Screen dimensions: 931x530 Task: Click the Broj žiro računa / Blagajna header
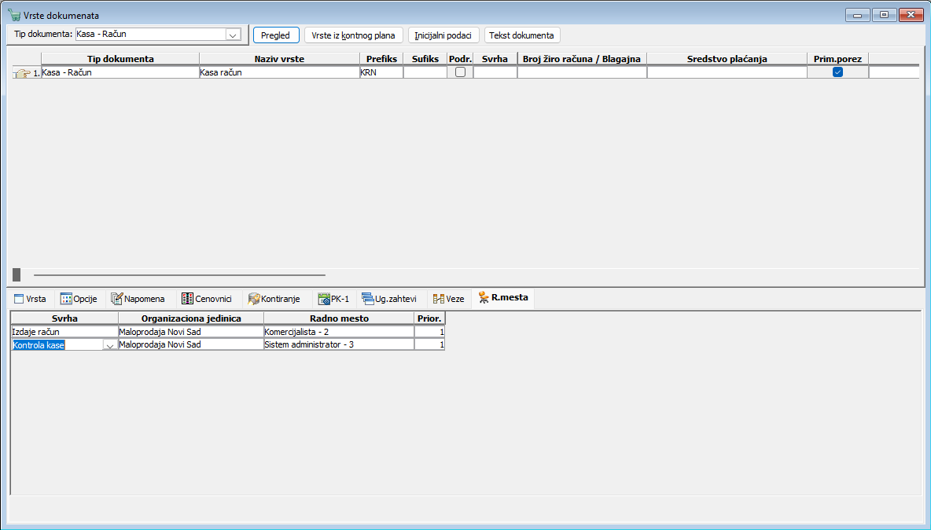582,59
